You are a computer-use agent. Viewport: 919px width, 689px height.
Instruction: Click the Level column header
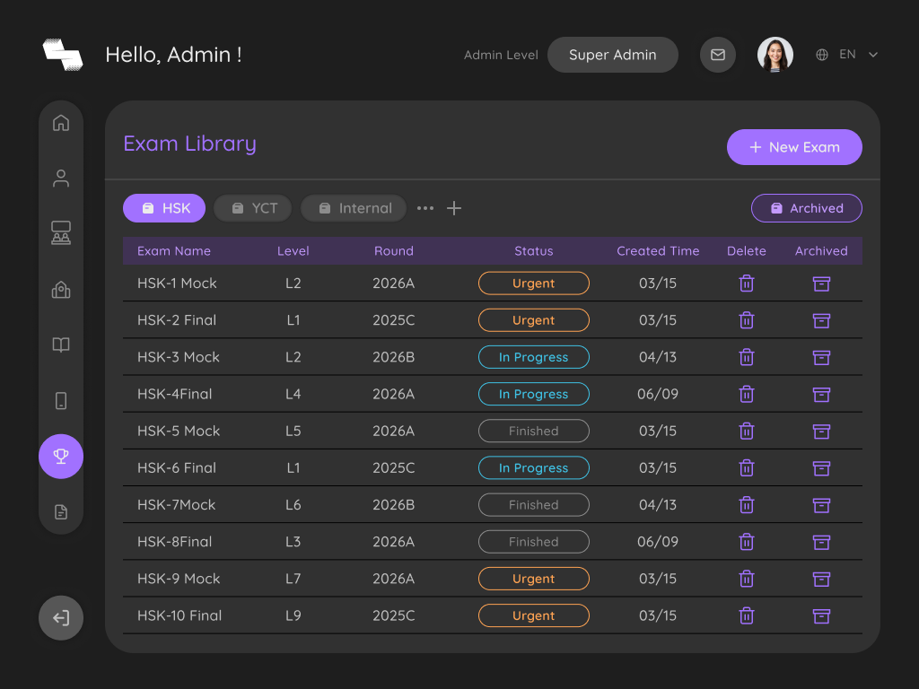pos(293,251)
